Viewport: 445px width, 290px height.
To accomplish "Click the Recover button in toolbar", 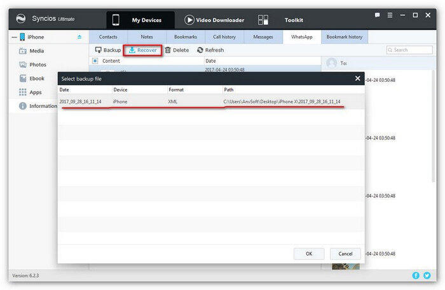I will pos(142,50).
